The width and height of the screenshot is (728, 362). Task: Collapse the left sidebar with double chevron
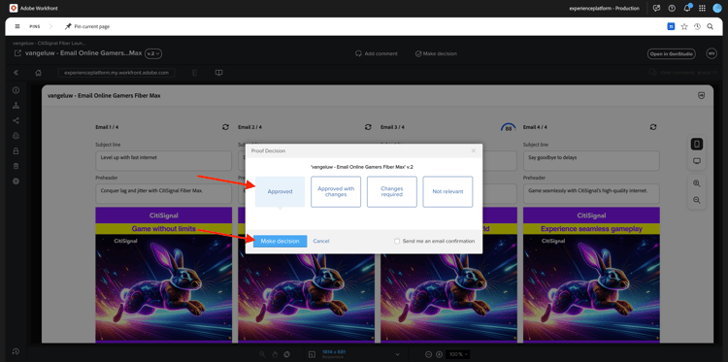click(16, 73)
